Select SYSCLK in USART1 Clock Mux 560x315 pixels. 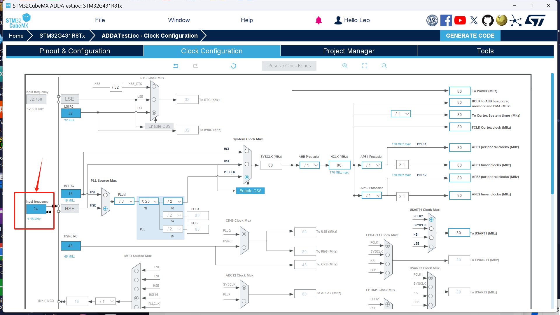coord(431,229)
